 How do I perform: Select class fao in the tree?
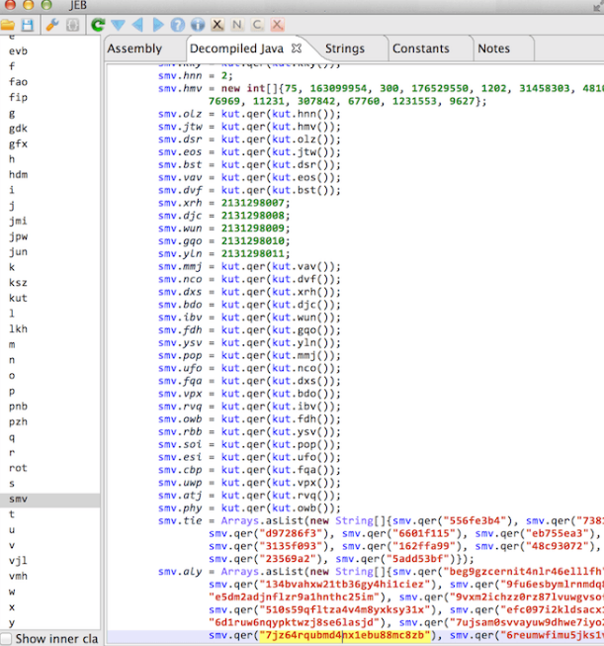(x=19, y=82)
